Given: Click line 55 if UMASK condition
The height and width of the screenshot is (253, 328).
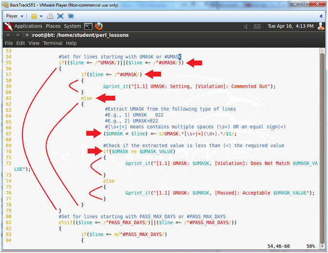Looking at the screenshot, I should [121, 63].
